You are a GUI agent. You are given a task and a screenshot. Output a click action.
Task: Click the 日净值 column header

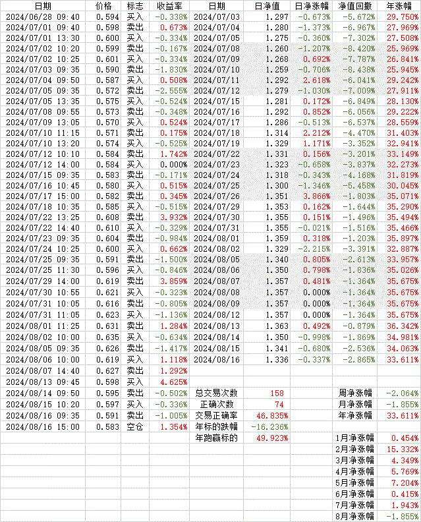tap(267, 6)
